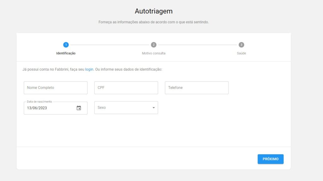
Task: Click the 'Já possui conta no Fabbrini' text
Action: tap(46, 69)
